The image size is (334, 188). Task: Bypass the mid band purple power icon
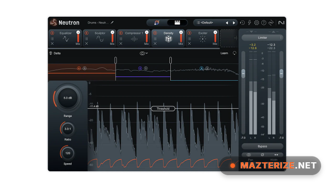[x=140, y=68]
